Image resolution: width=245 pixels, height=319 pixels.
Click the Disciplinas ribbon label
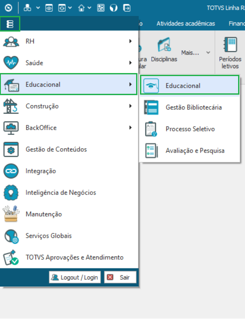164,59
